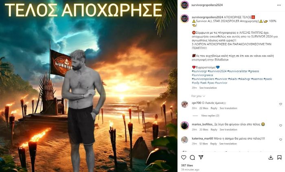Open survivorgrspoilers2024 header profile avatar
285x172 pixels.
pos(184,5)
